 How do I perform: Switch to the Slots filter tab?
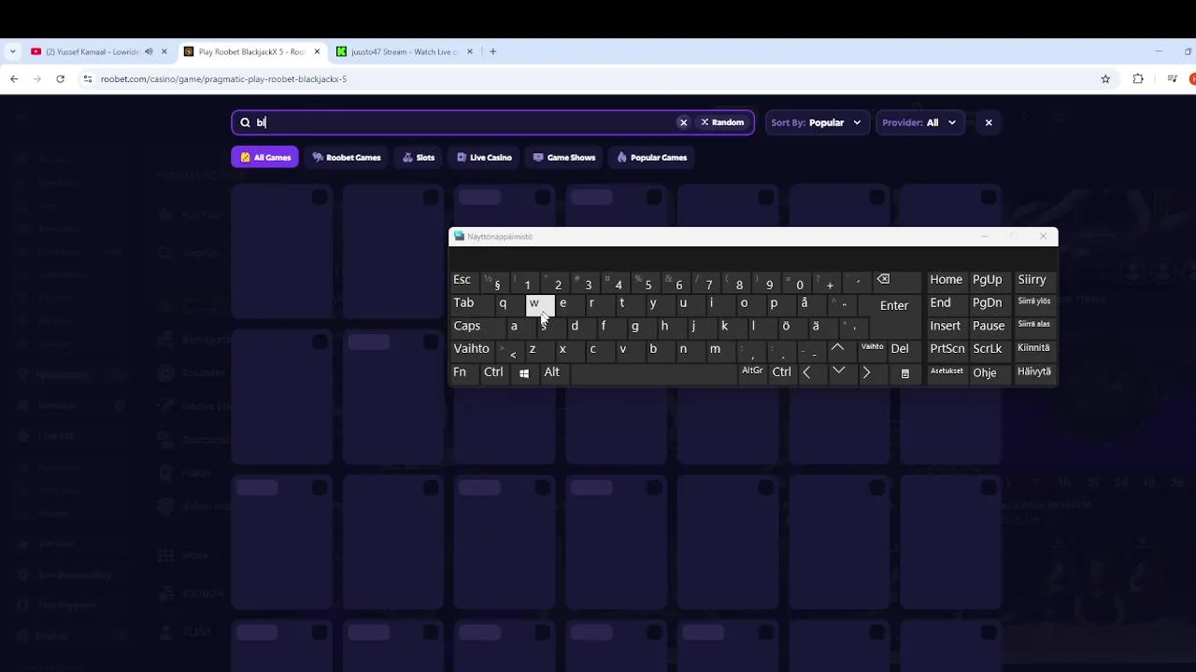click(419, 158)
